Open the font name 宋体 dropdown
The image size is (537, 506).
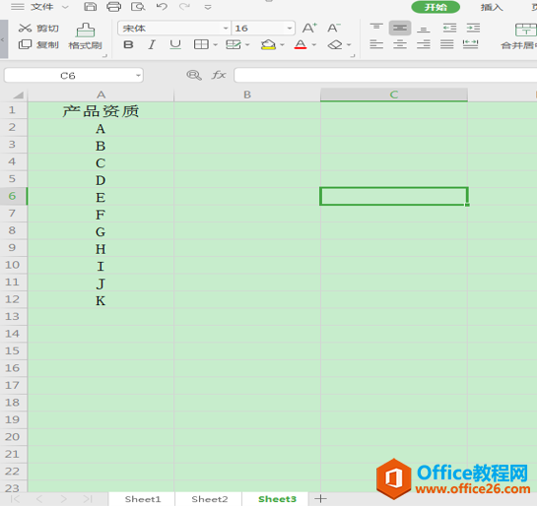pos(226,28)
